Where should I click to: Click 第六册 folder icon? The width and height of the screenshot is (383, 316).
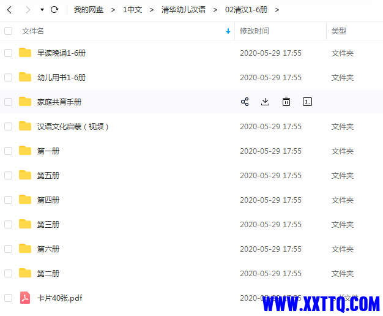(x=25, y=248)
